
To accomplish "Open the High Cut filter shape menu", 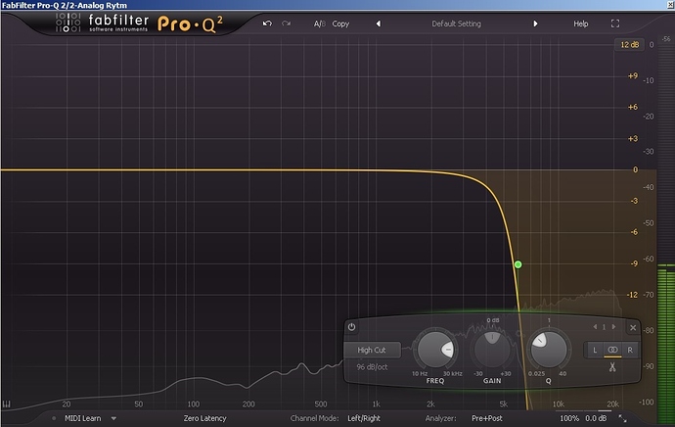I will click(x=372, y=350).
